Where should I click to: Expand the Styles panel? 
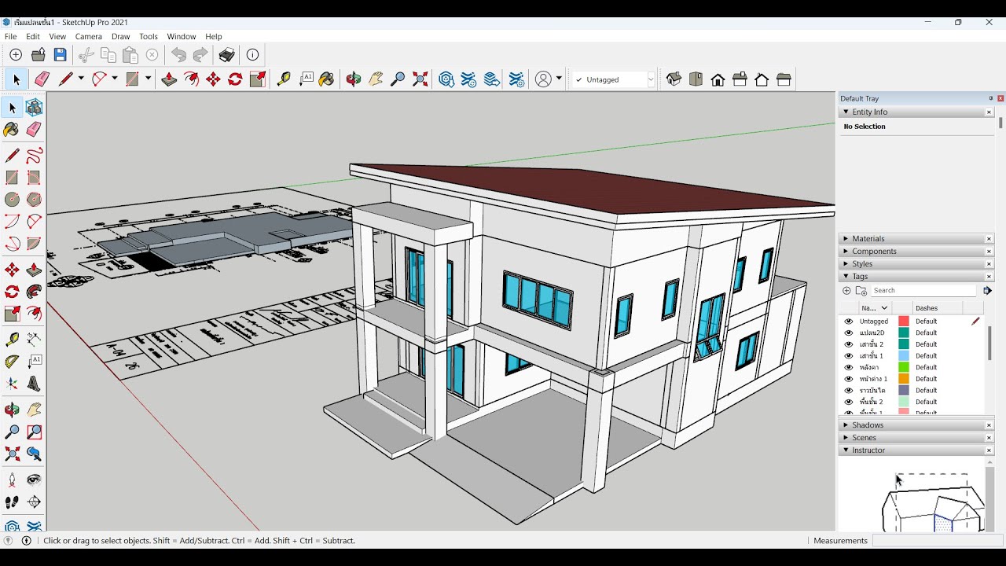[x=846, y=264]
